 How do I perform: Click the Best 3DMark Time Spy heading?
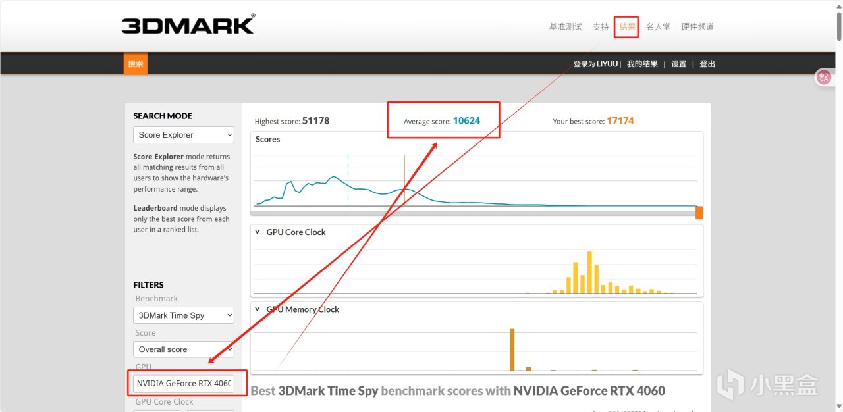point(458,390)
